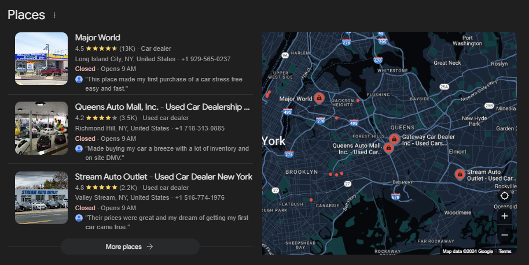
Task: Open Queens Auto Mall, Inc. listing
Action: pyautogui.click(x=162, y=107)
